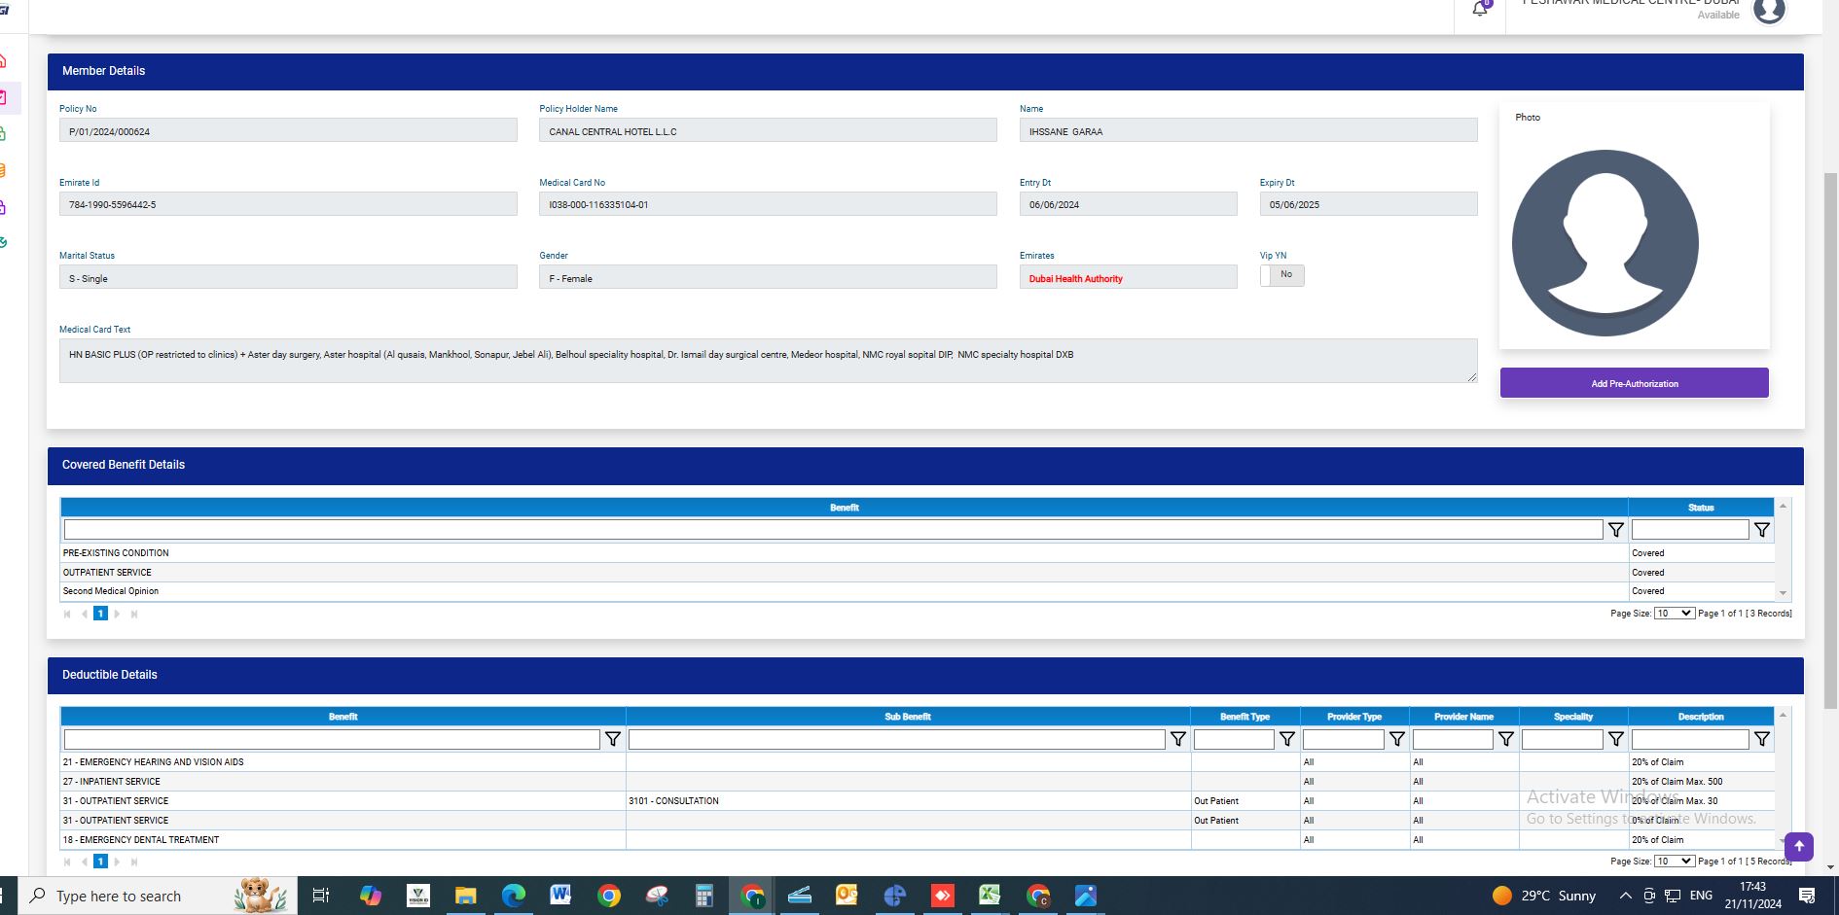Click the Provider Type filter funnel icon
1839x915 pixels.
(x=1396, y=740)
